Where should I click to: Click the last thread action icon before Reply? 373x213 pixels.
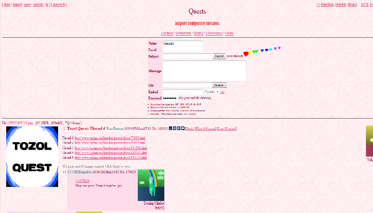pyautogui.click(x=183, y=128)
